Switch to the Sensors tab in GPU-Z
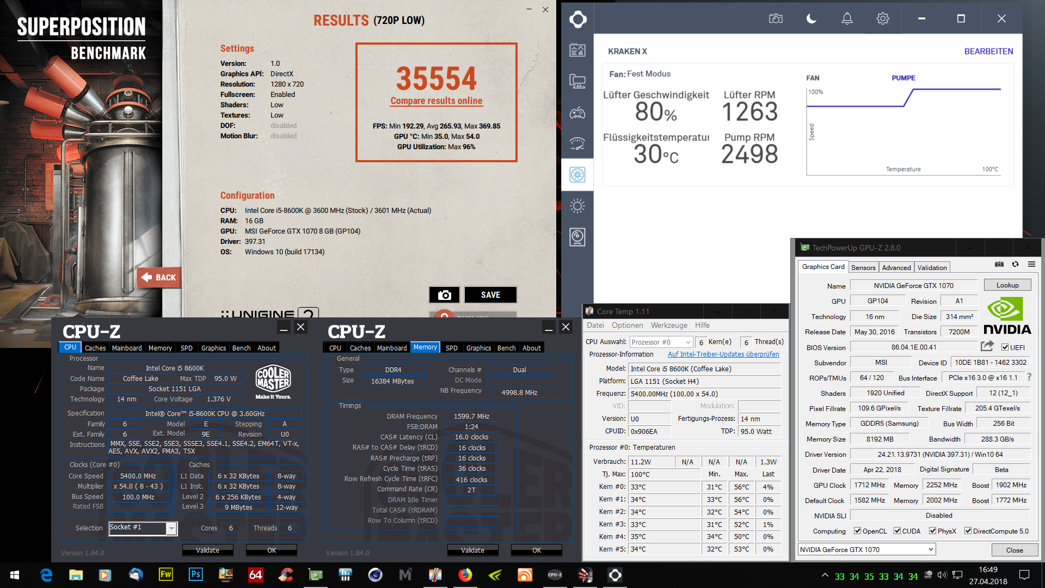The width and height of the screenshot is (1045, 588). (863, 267)
